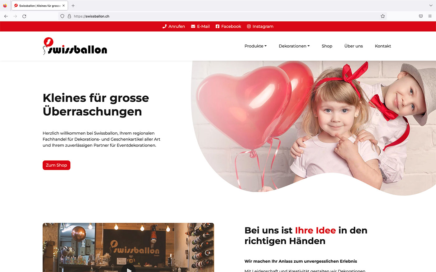Reload the page with the refresh icon

(x=24, y=16)
